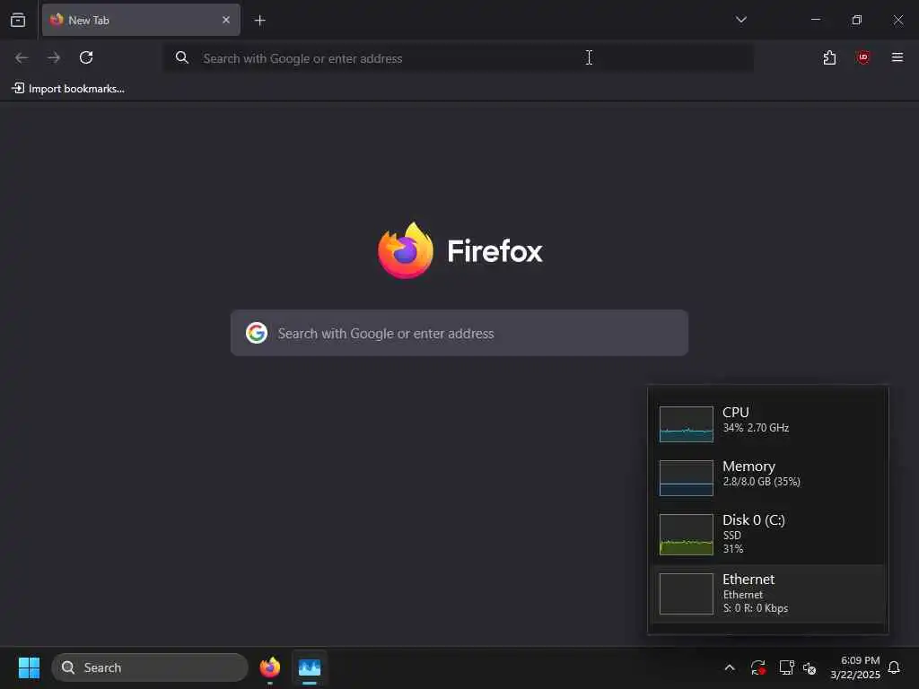Select the Memory performance entry
Image resolution: width=919 pixels, height=689 pixels.
tap(768, 477)
